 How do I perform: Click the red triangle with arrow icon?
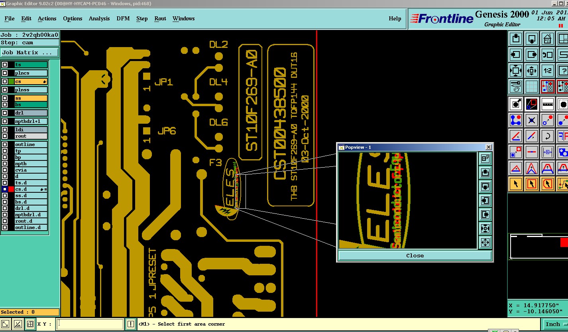pyautogui.click(x=516, y=168)
